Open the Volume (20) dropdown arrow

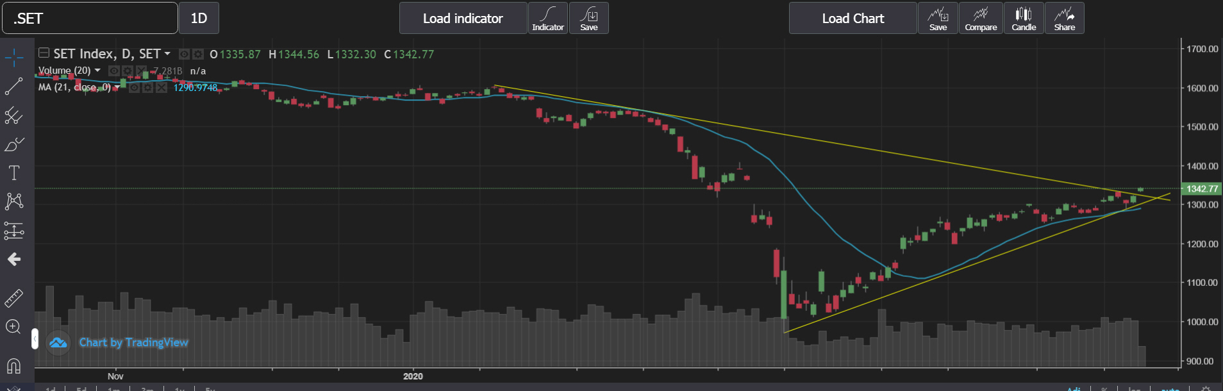(97, 71)
